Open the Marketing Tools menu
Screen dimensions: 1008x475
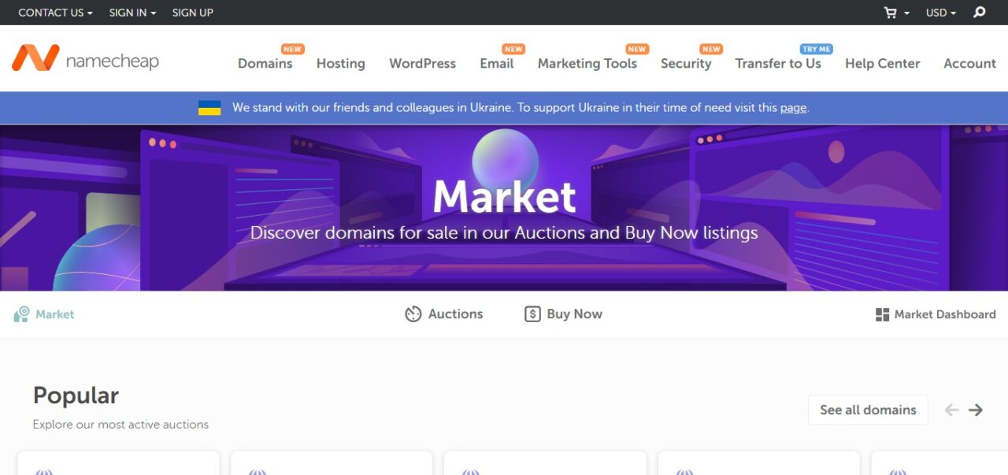coord(587,64)
